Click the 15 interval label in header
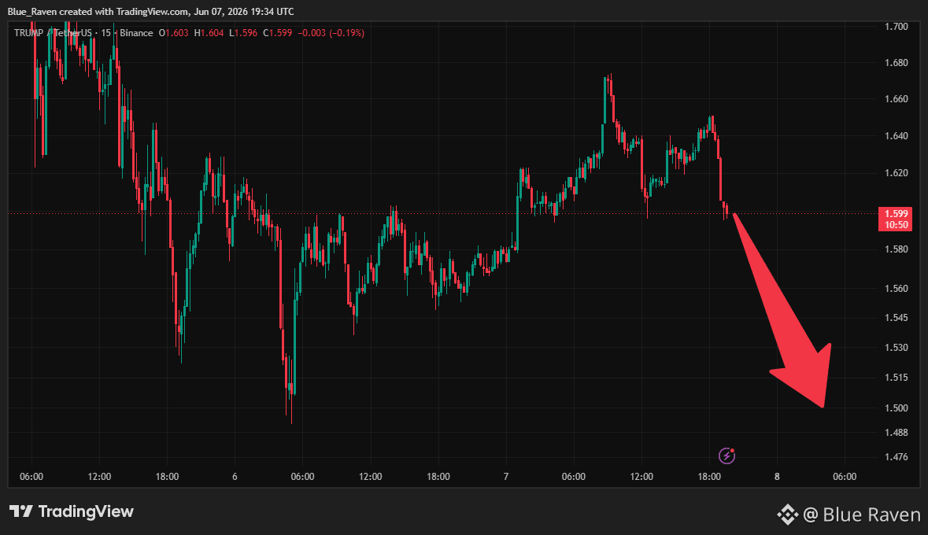 [x=106, y=33]
